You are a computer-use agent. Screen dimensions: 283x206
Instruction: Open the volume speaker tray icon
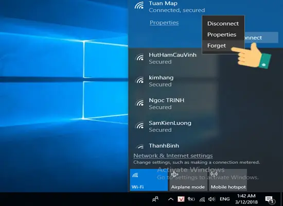[211, 199]
